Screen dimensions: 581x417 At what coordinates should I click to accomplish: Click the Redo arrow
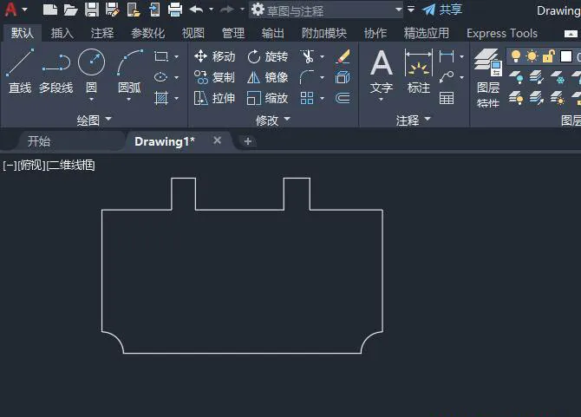[x=227, y=10]
